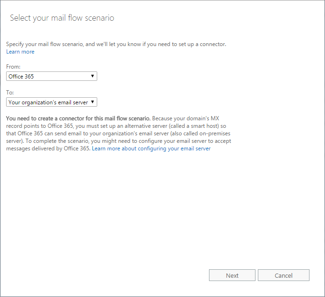The width and height of the screenshot is (325, 297).
Task: Cancel the mail flow scenario dialog
Action: 283,275
